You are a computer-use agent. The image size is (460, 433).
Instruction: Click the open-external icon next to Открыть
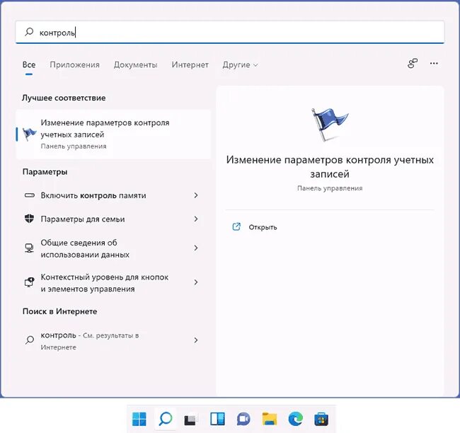[x=236, y=227]
